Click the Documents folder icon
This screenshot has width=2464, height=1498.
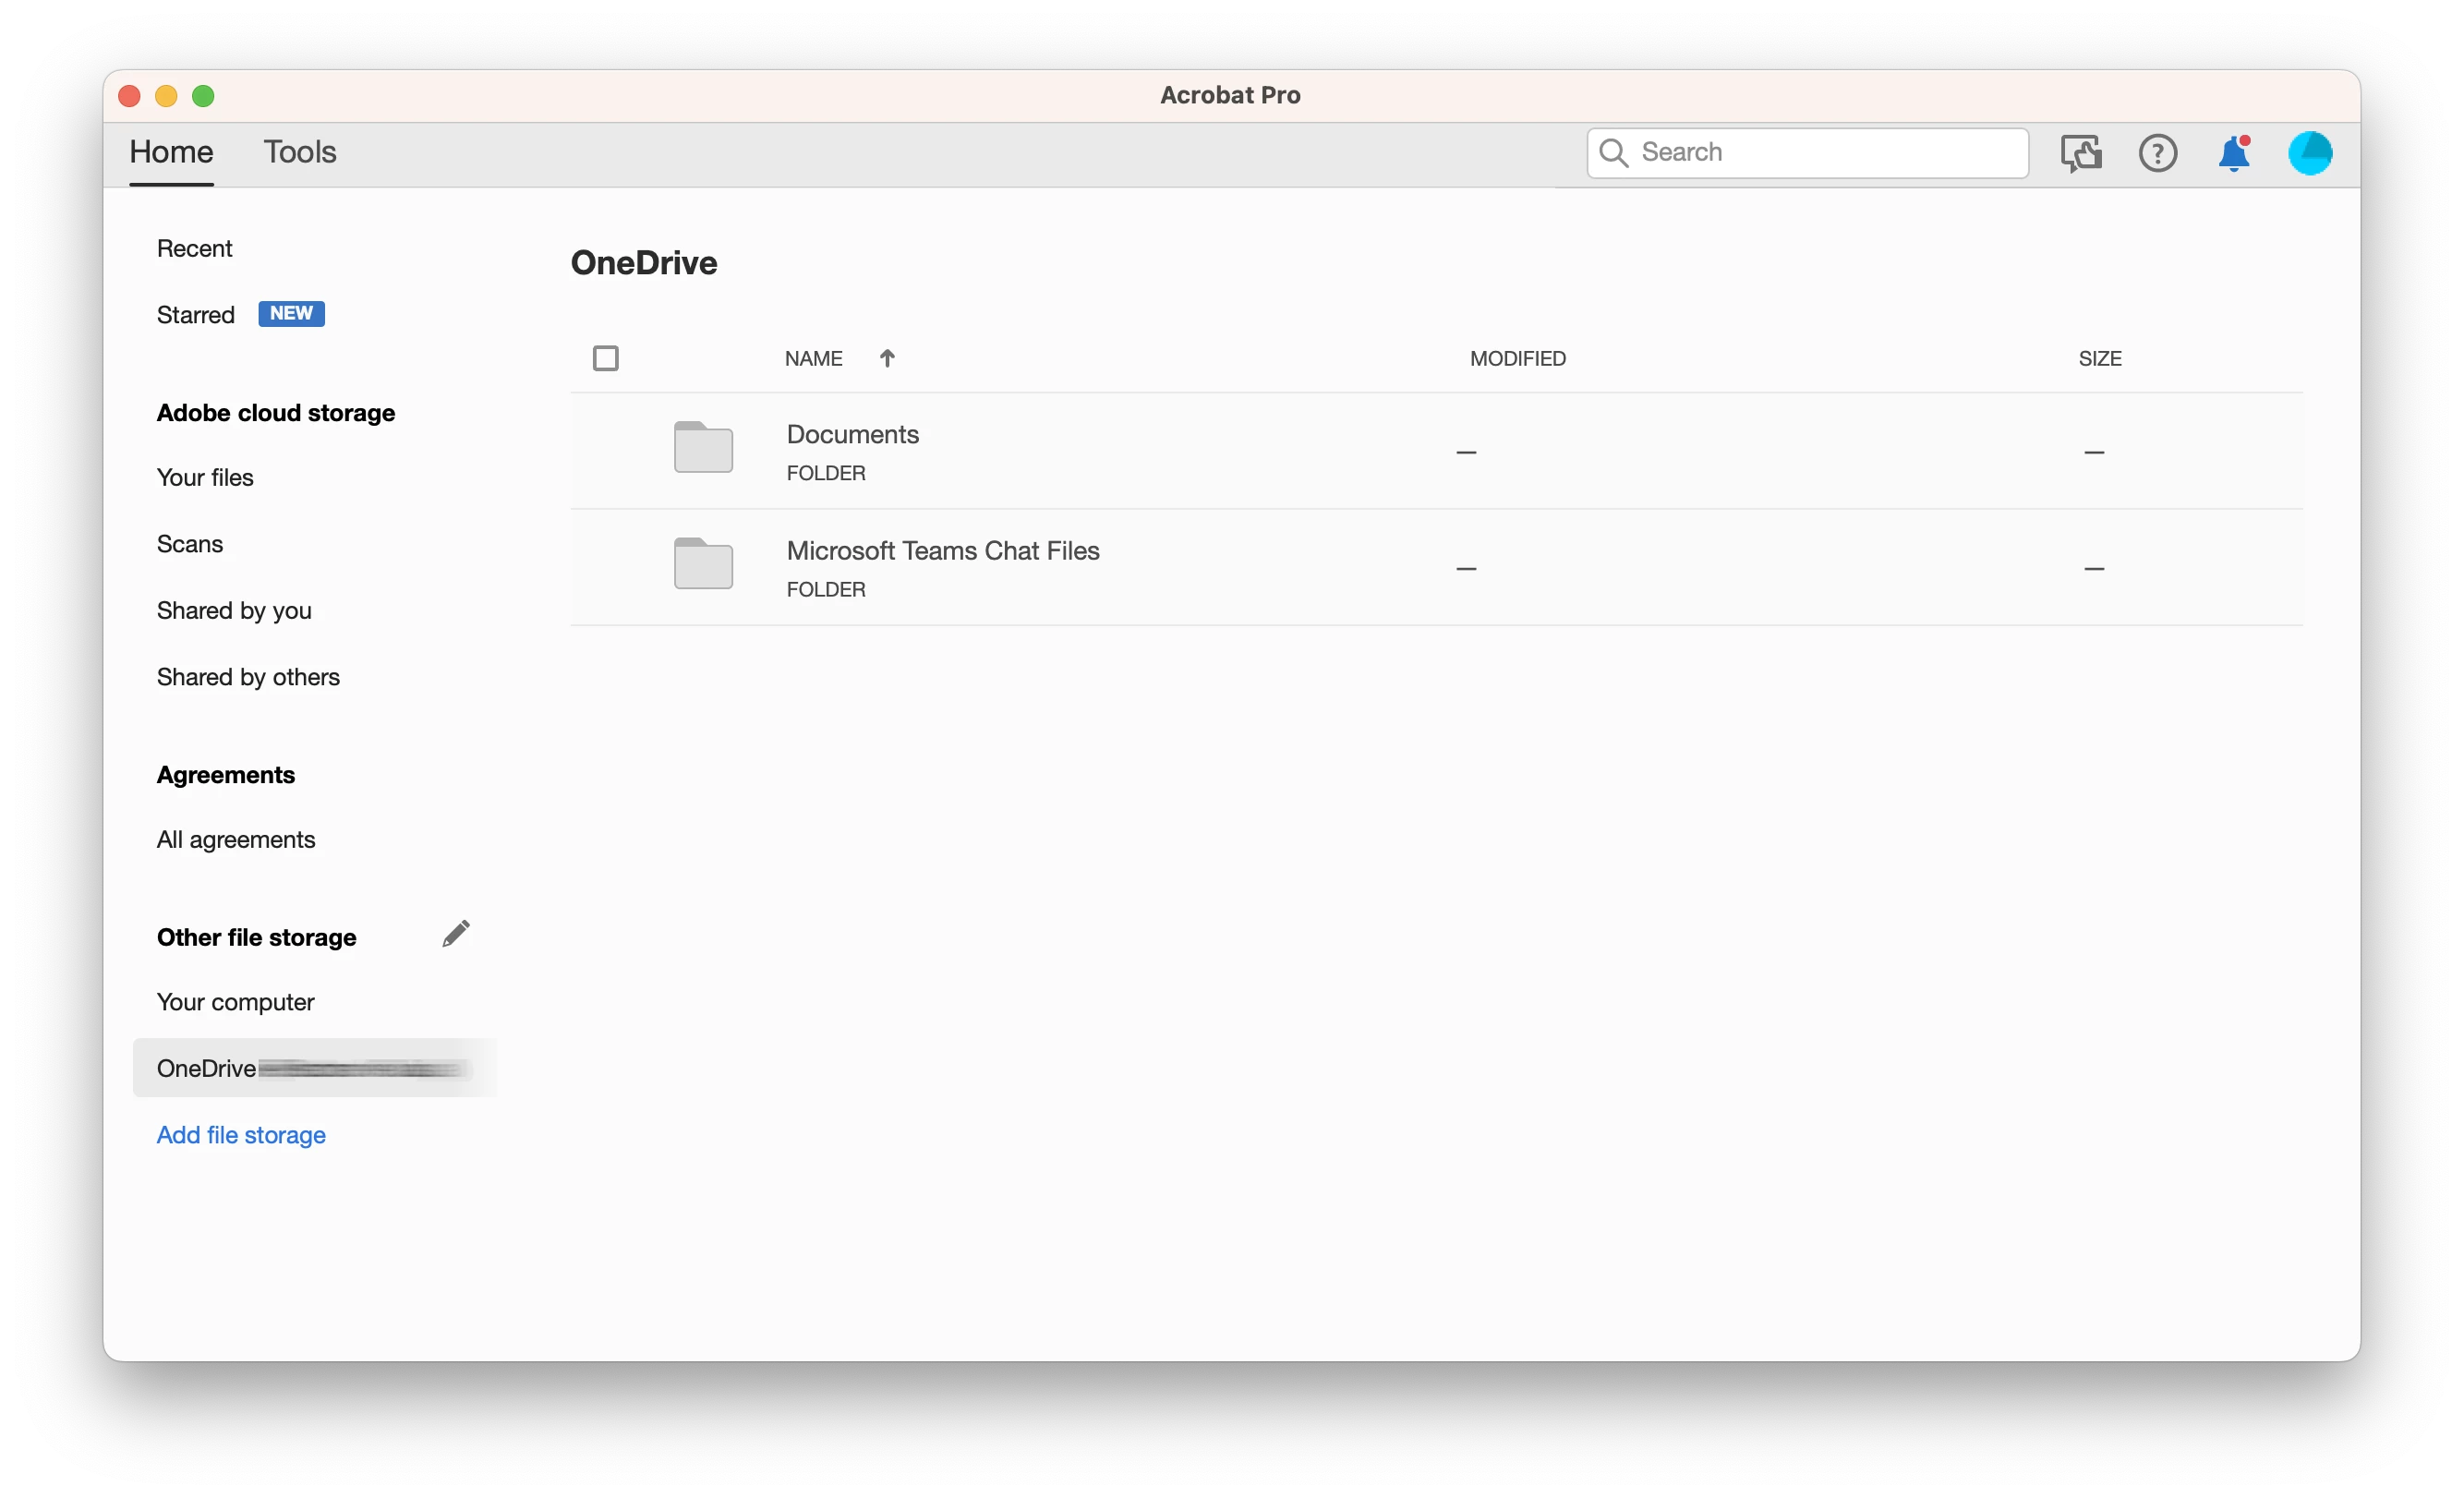point(703,447)
